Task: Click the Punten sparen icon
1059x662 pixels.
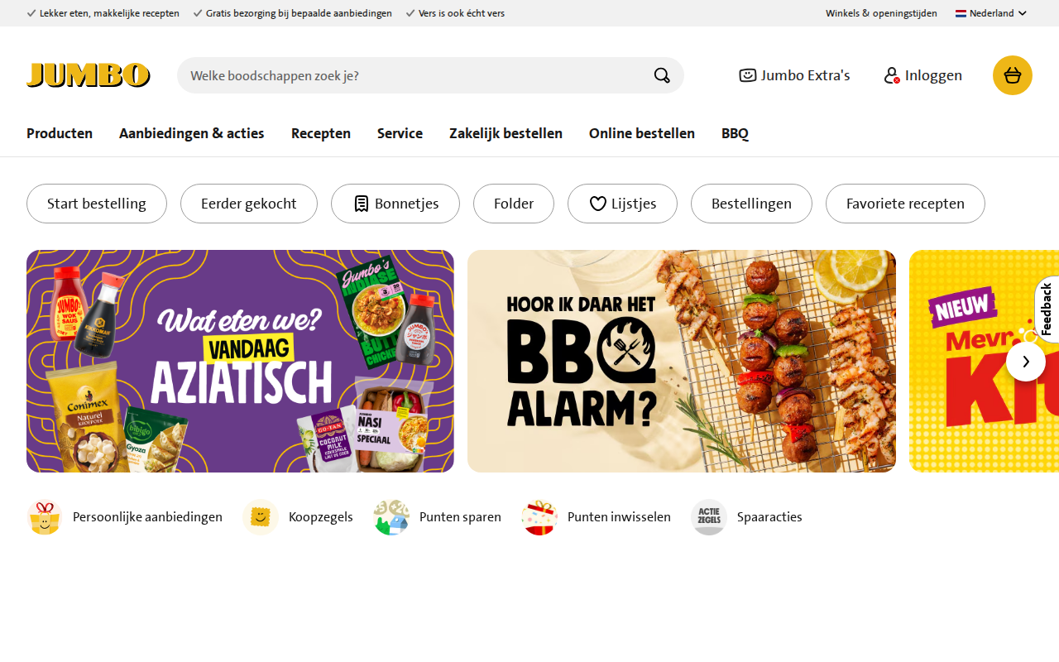Action: (391, 517)
